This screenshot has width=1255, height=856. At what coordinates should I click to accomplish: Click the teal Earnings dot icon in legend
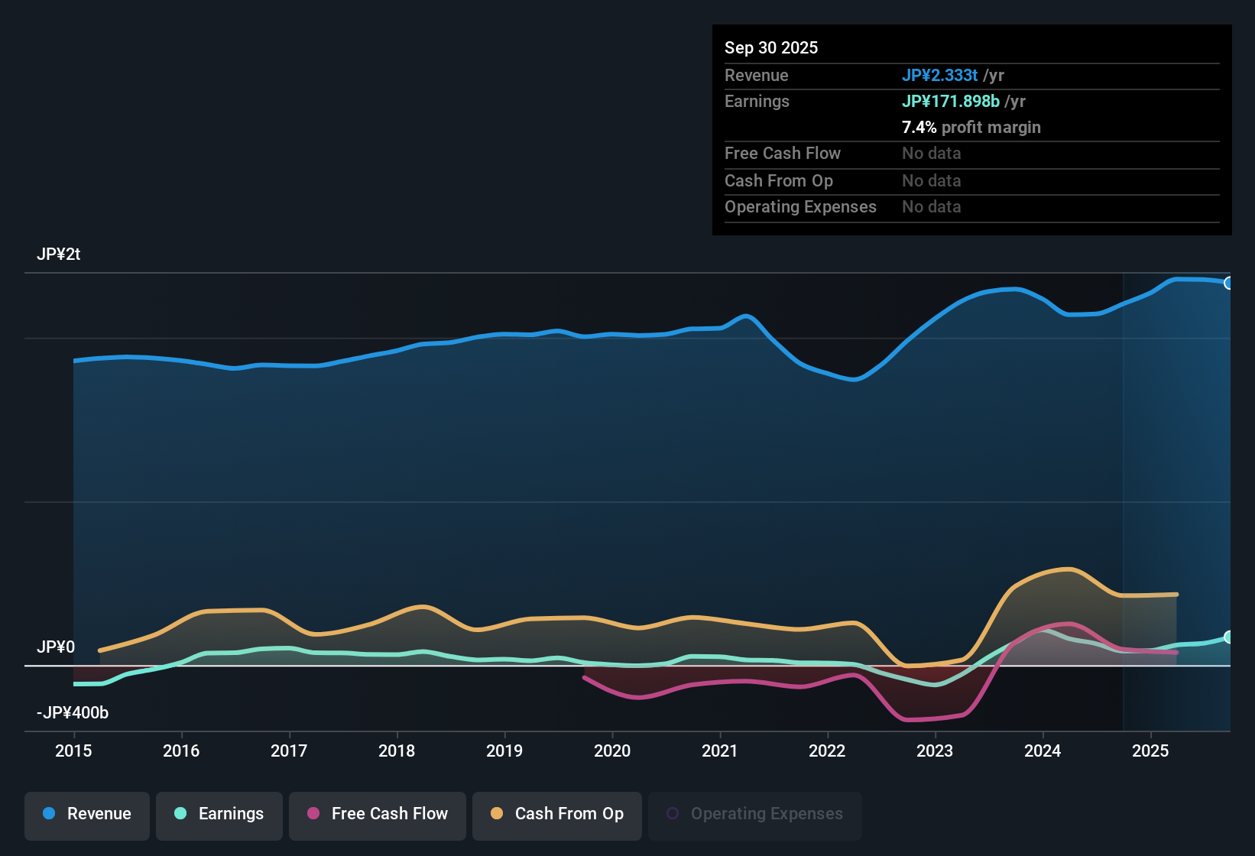pyautogui.click(x=180, y=814)
